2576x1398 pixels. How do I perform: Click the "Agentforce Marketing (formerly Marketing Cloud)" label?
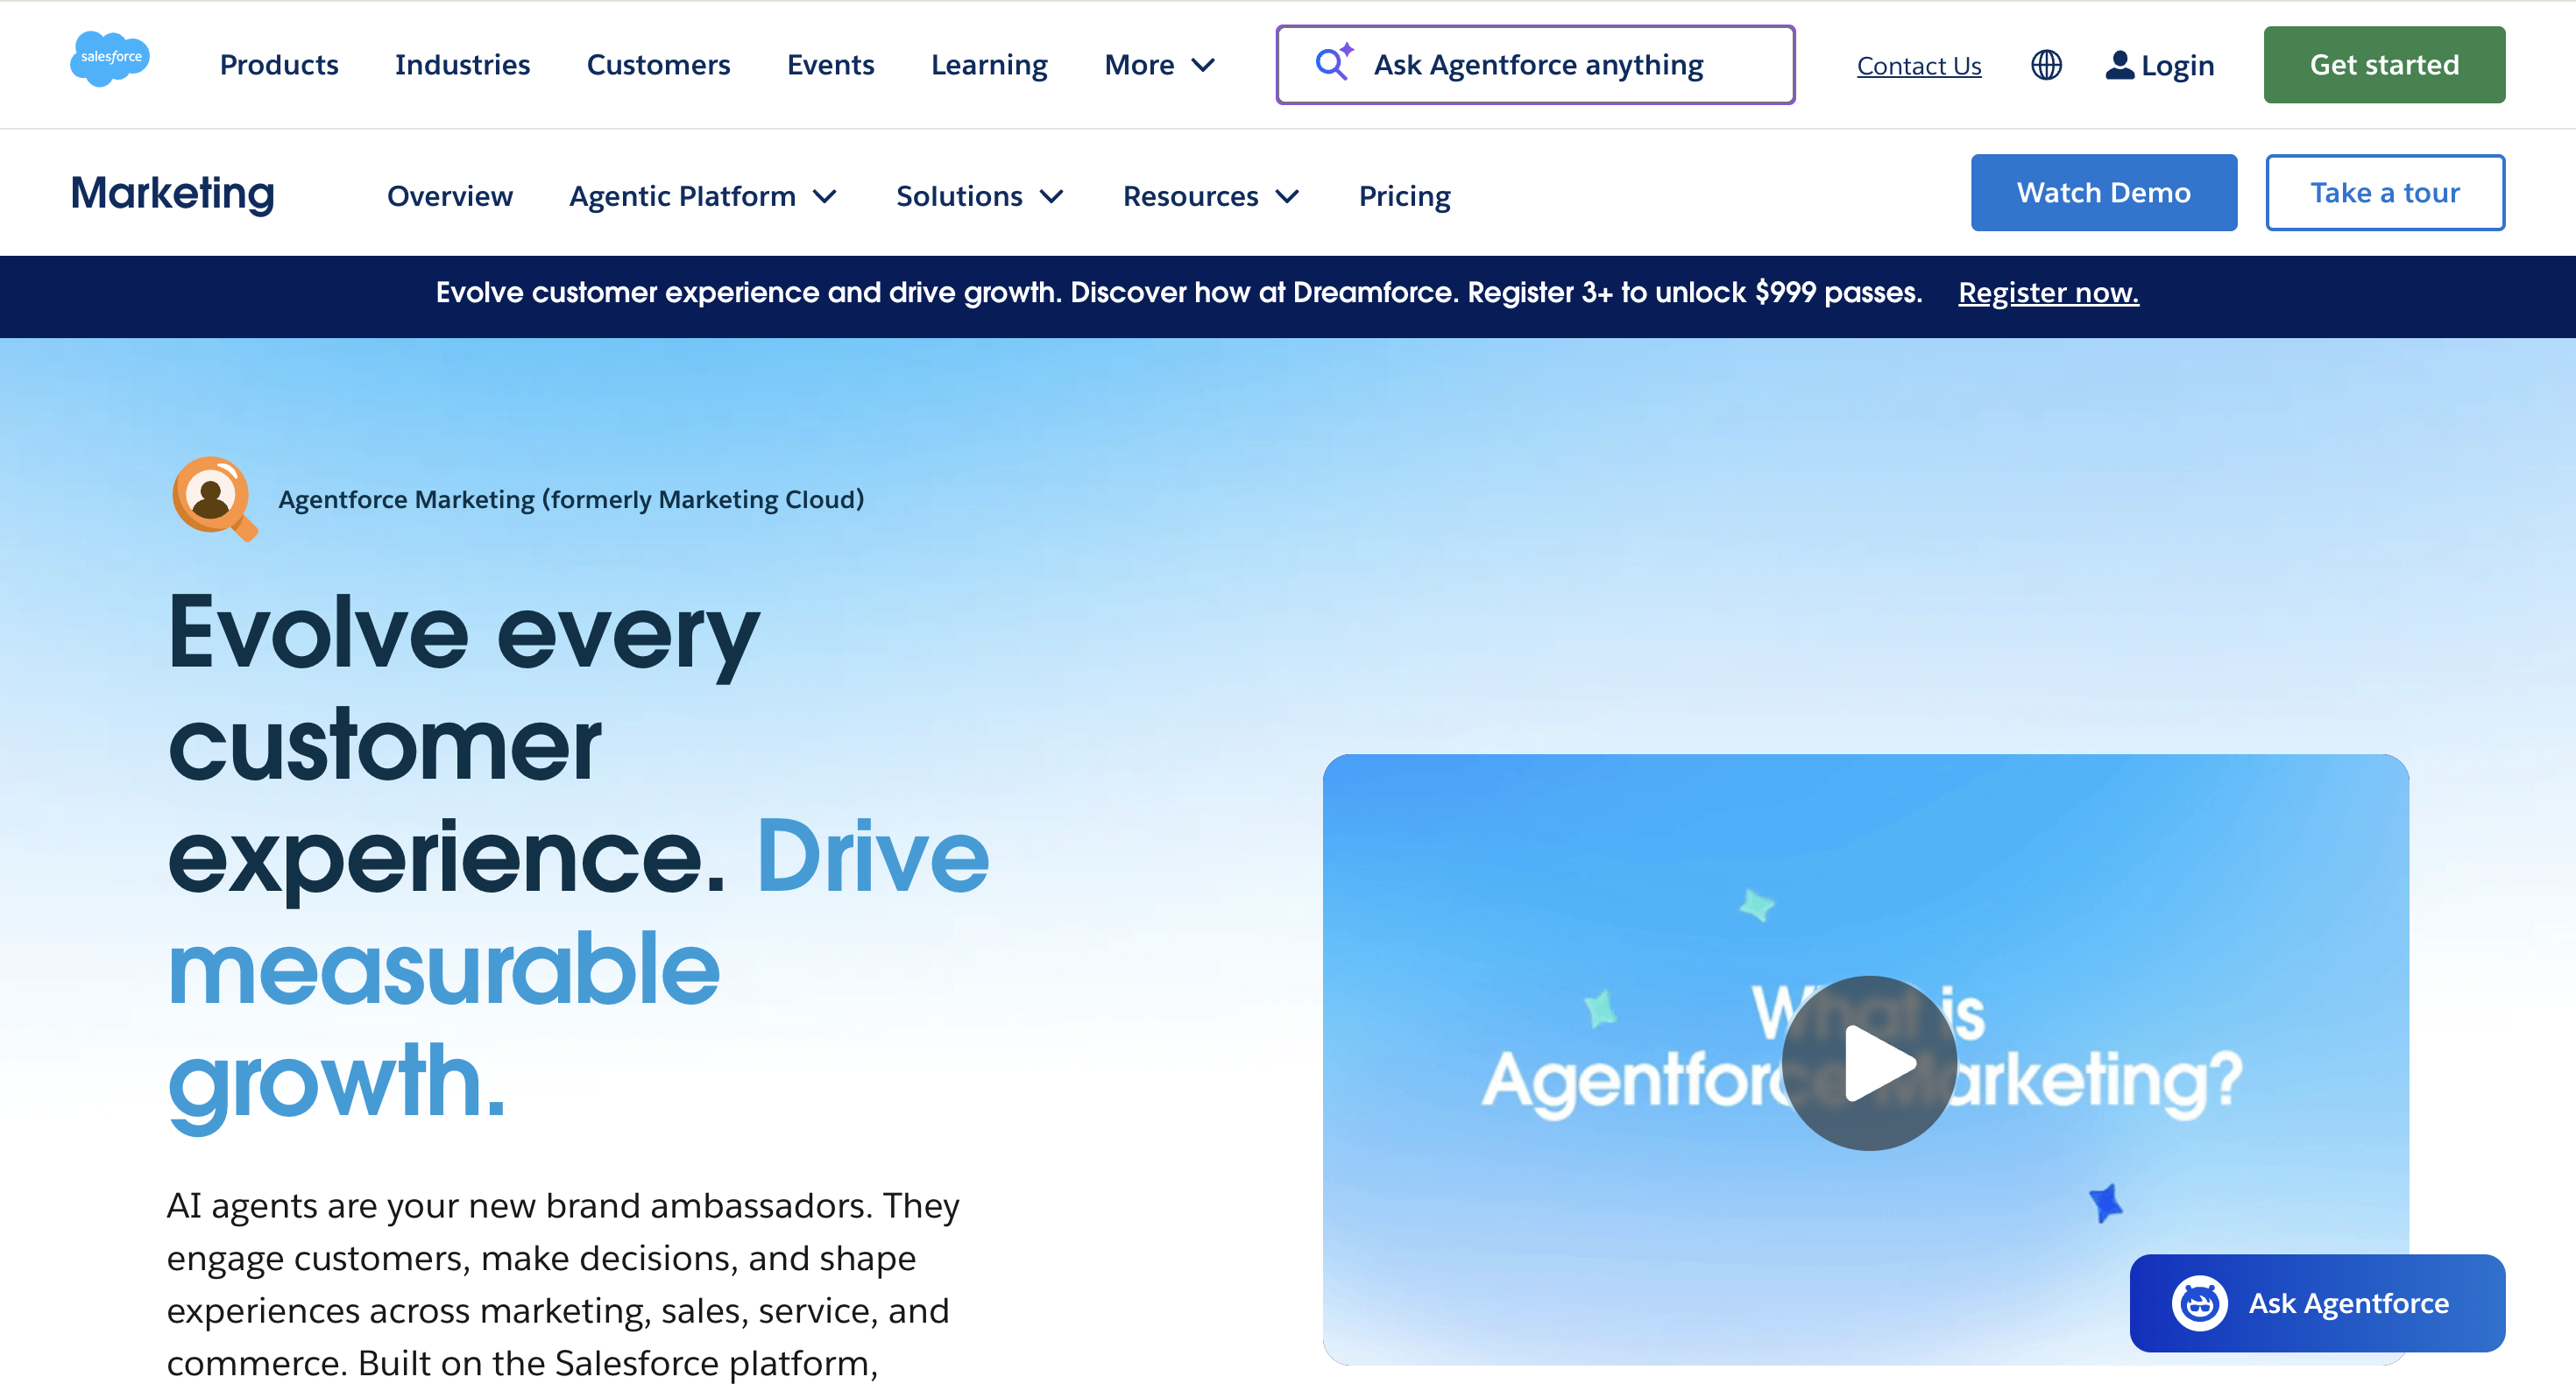point(571,499)
